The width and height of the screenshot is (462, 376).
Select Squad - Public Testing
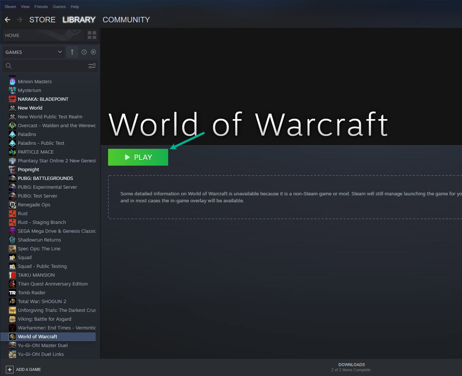coord(42,266)
